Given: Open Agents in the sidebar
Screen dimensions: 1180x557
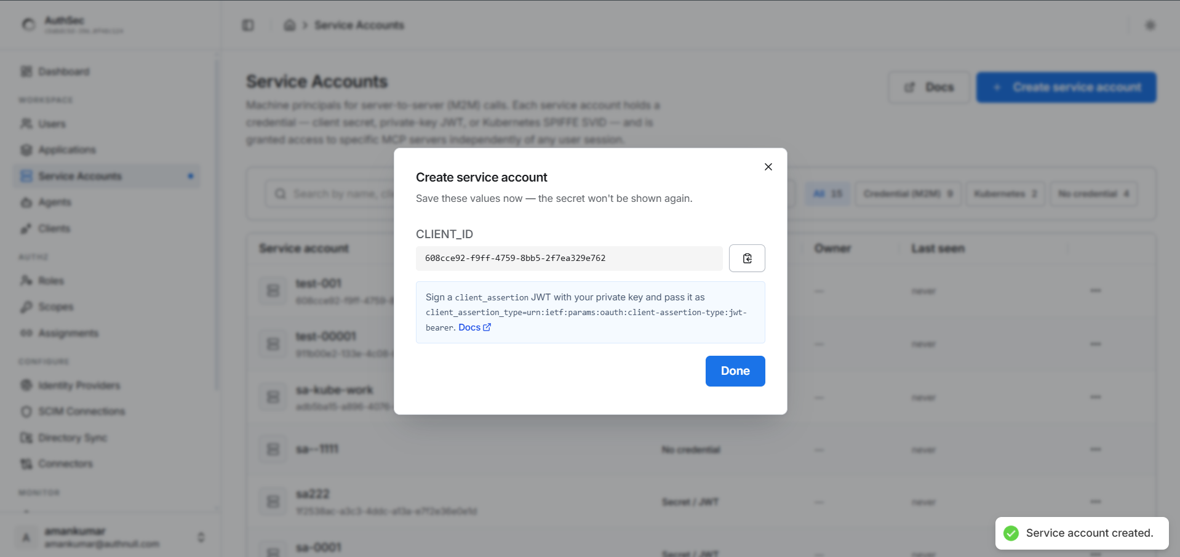Looking at the screenshot, I should (x=108, y=202).
